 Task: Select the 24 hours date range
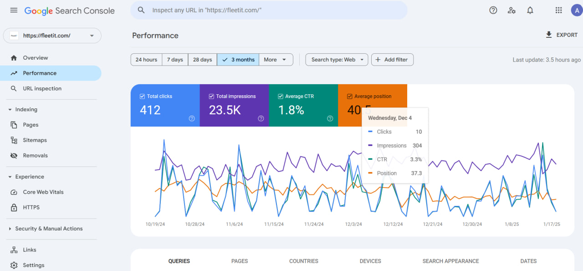tap(146, 60)
